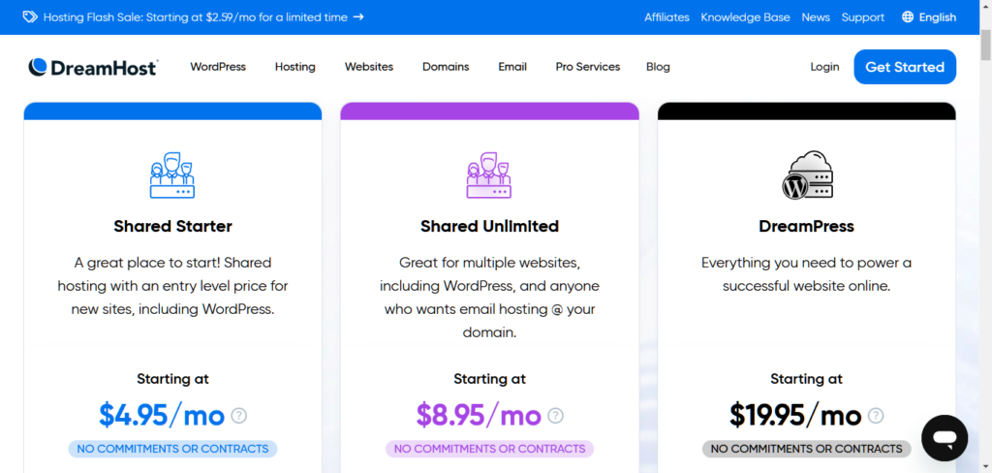This screenshot has width=992, height=473.
Task: Click the DreamHost logo
Action: (x=93, y=67)
